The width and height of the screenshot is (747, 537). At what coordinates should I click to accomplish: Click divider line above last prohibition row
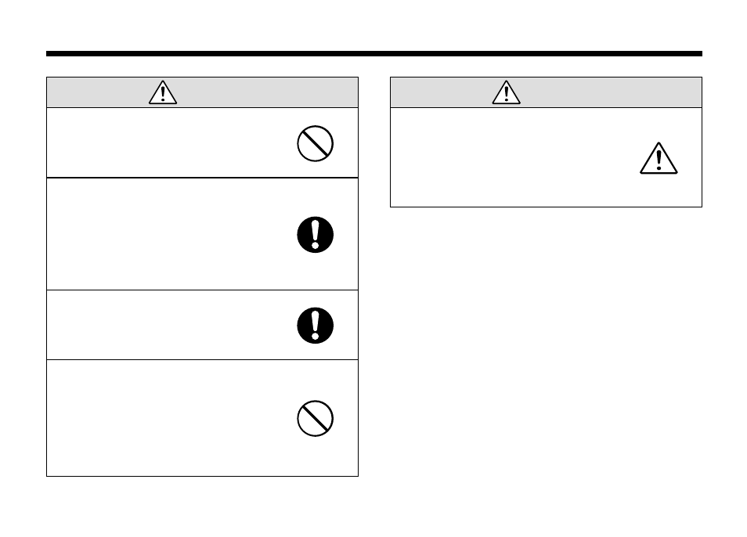(203, 360)
